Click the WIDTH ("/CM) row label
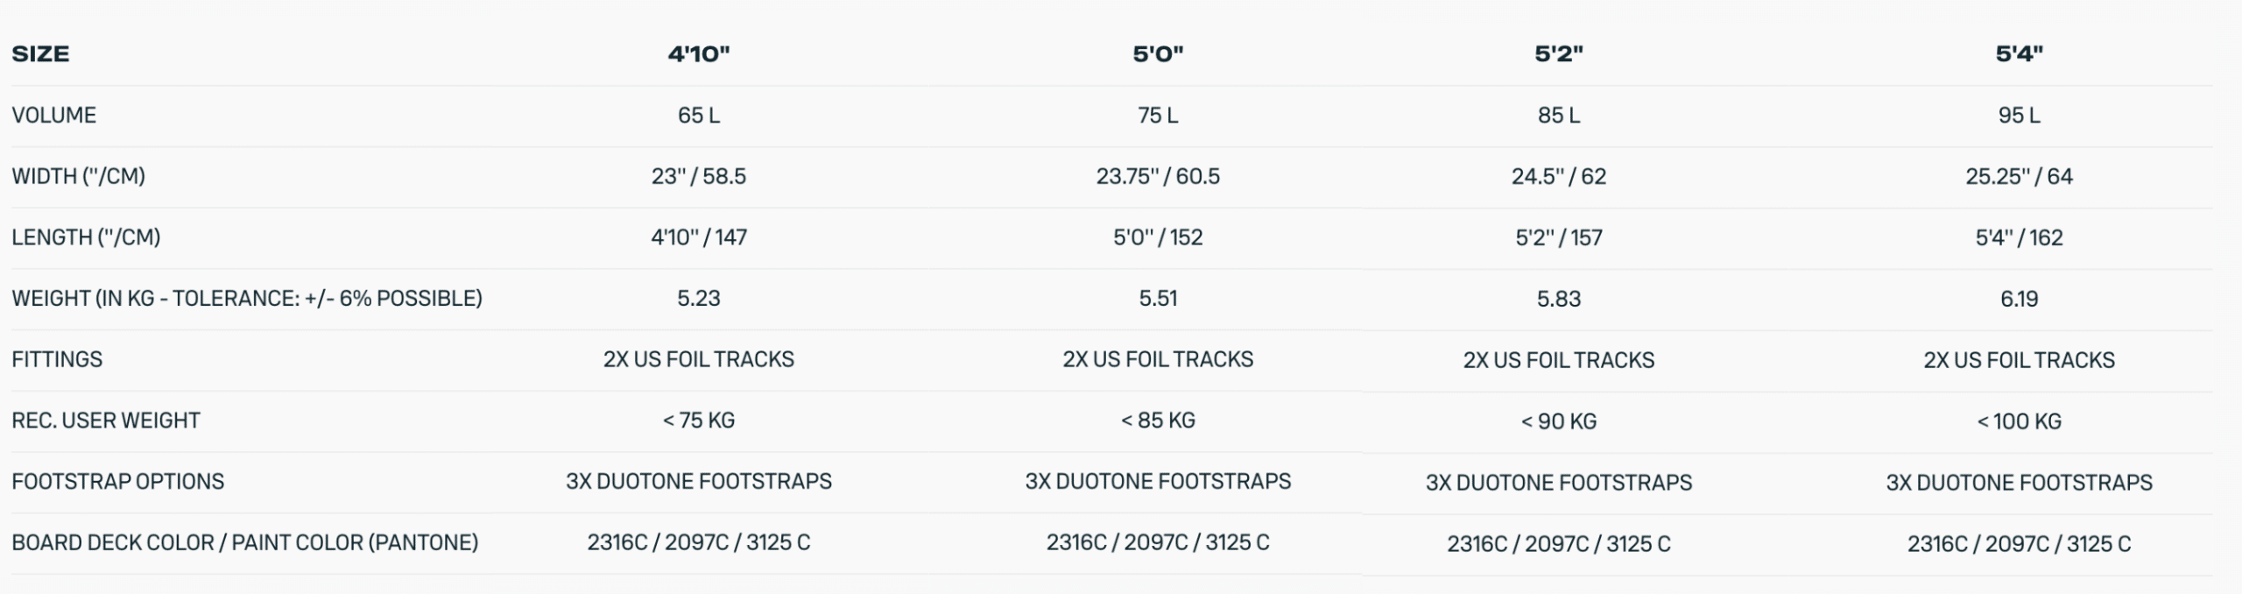2242x594 pixels. (x=79, y=176)
